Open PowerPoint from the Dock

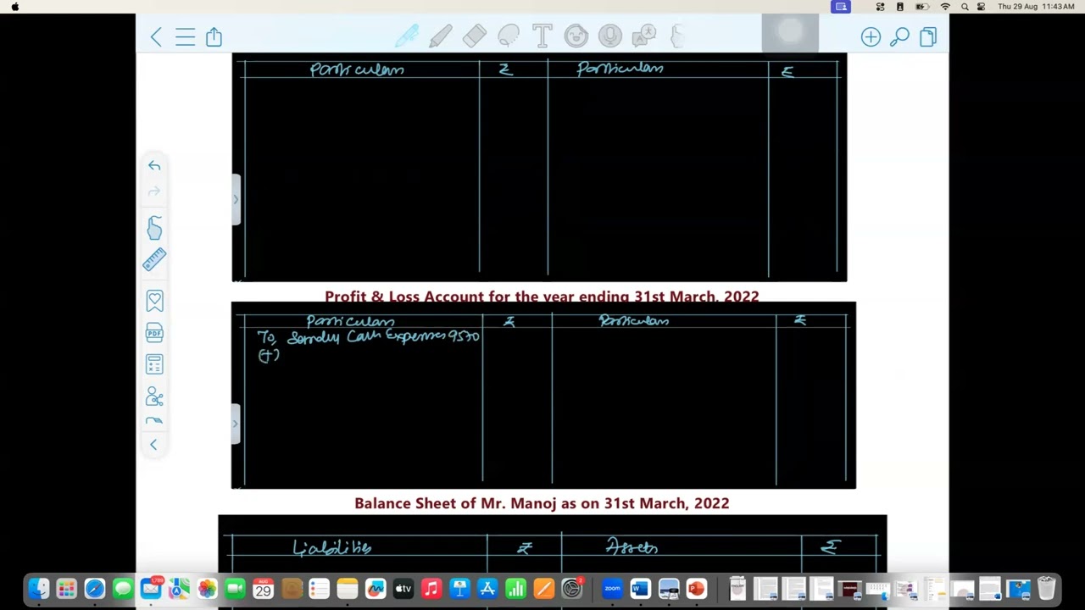(696, 588)
